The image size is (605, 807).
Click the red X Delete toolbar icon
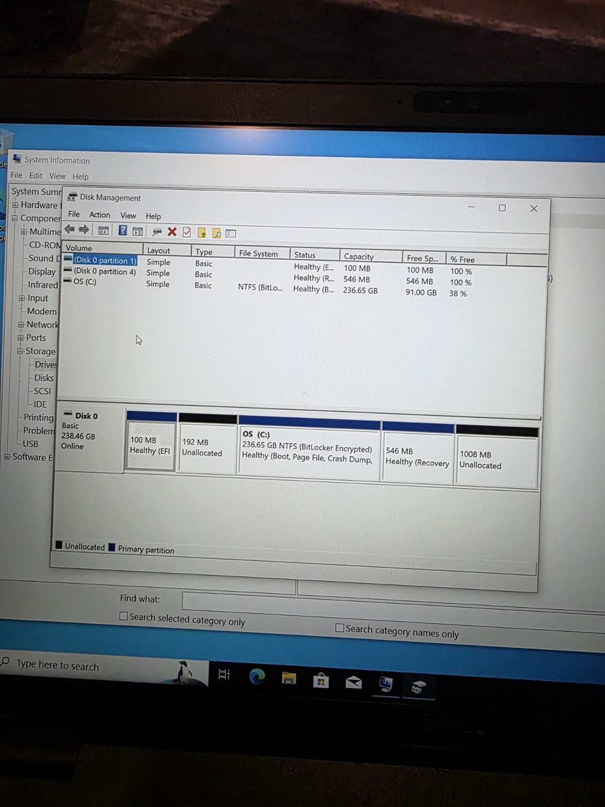[172, 232]
